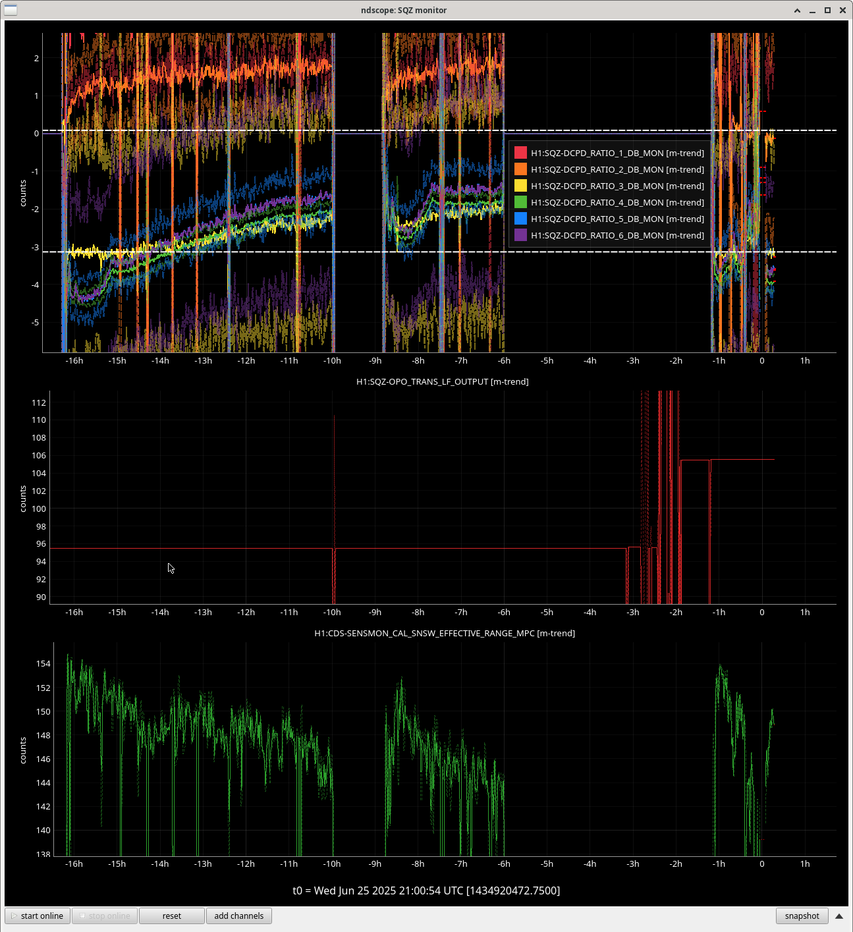Viewport: 853px width, 932px height.
Task: Close the ndscope window
Action: [842, 11]
